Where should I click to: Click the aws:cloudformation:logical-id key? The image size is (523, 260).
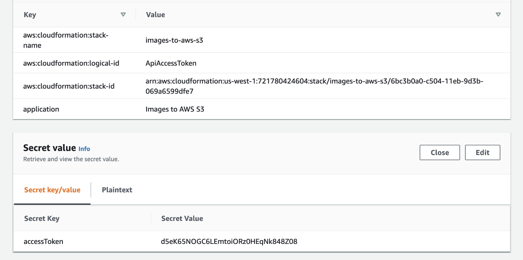click(71, 63)
